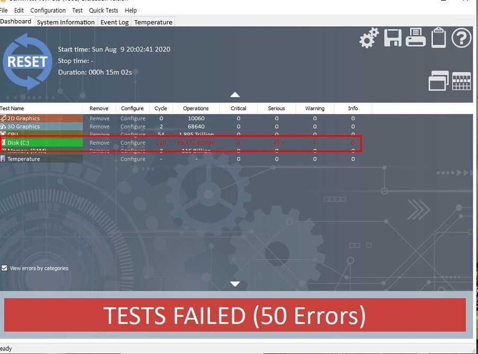Click the Serious column header
The height and width of the screenshot is (354, 478).
pos(277,108)
